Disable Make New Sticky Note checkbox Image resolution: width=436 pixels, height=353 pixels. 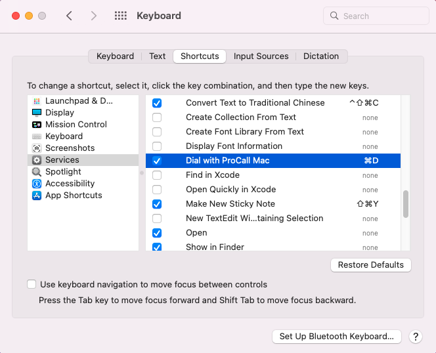point(157,204)
